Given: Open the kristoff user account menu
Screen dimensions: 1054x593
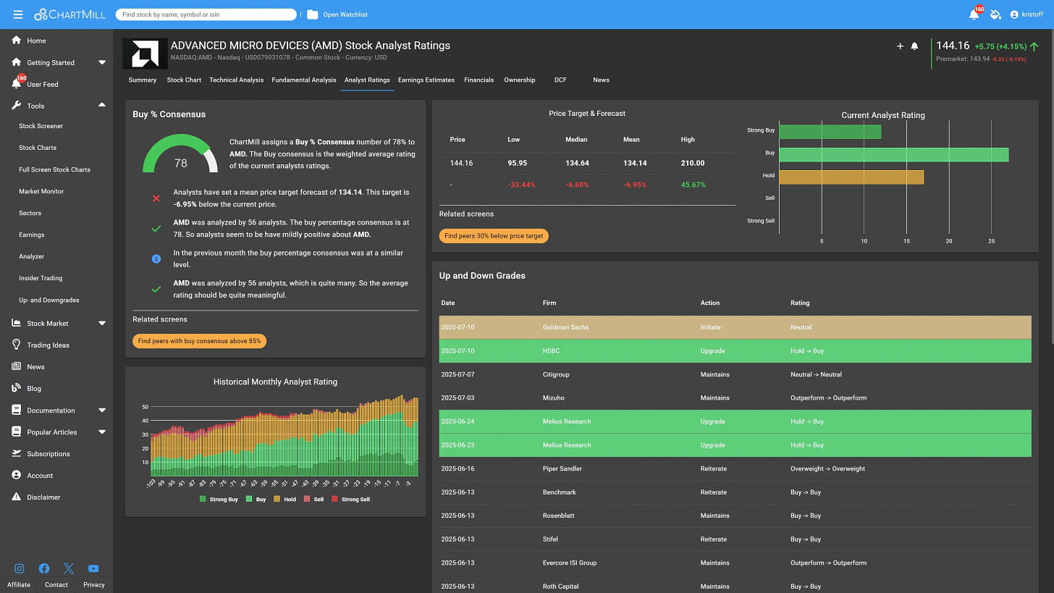Looking at the screenshot, I should (x=1026, y=14).
